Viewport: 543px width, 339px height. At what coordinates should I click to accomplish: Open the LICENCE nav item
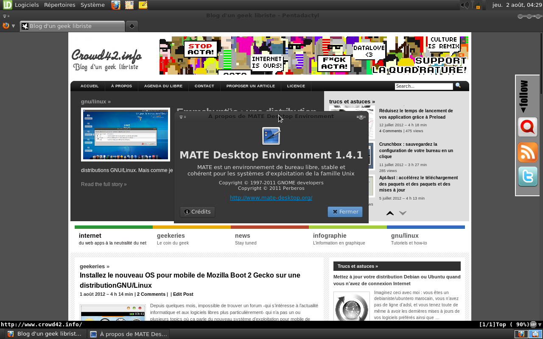(x=296, y=86)
